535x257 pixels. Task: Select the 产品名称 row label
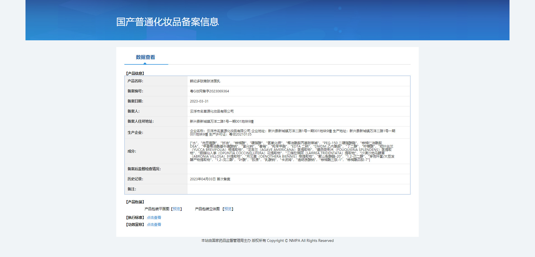(135, 81)
